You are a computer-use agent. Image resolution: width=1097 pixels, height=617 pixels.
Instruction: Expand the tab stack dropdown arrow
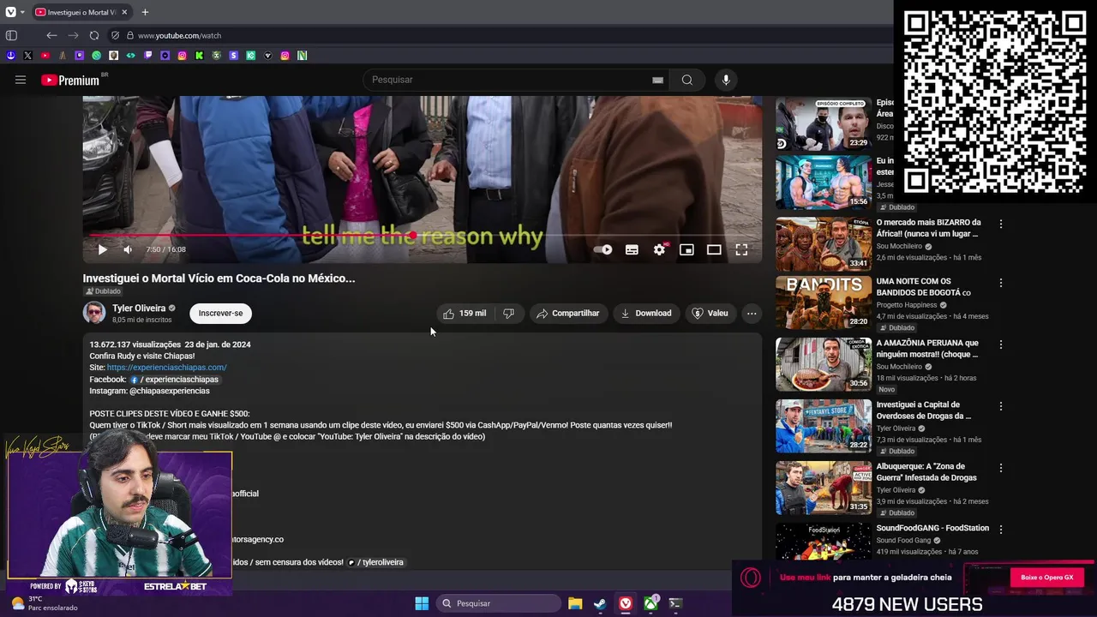coord(22,12)
